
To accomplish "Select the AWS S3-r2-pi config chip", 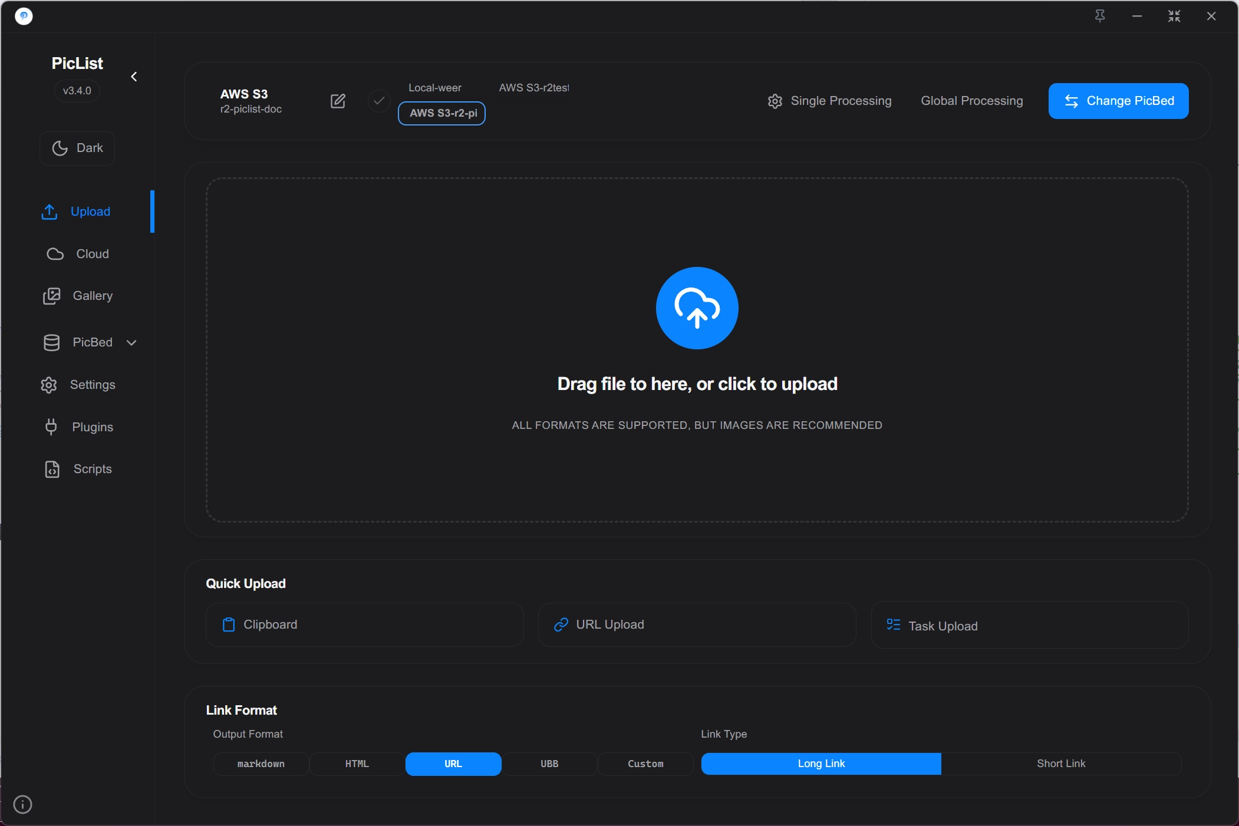I will (x=442, y=113).
